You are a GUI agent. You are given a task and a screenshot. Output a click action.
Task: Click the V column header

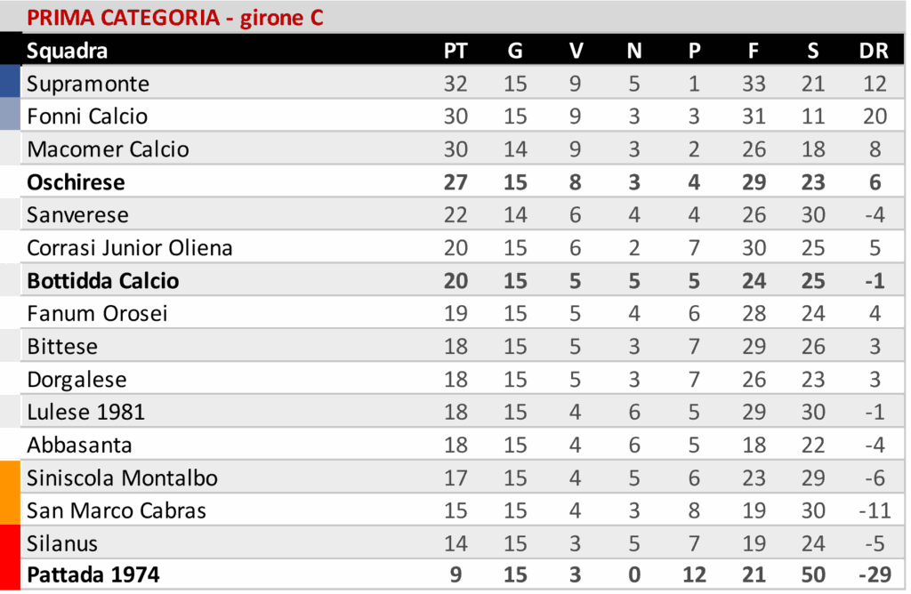coord(576,51)
